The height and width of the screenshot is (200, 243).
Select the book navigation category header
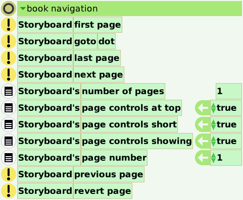[x=129, y=9]
